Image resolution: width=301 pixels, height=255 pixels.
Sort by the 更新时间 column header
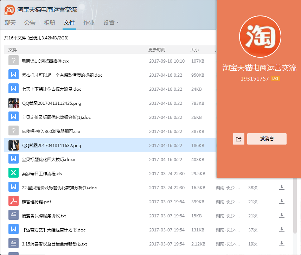156,50
